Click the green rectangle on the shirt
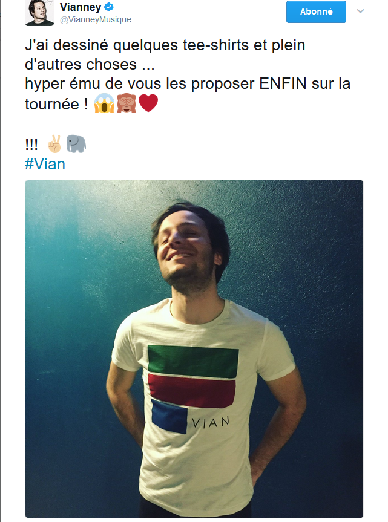 193,362
